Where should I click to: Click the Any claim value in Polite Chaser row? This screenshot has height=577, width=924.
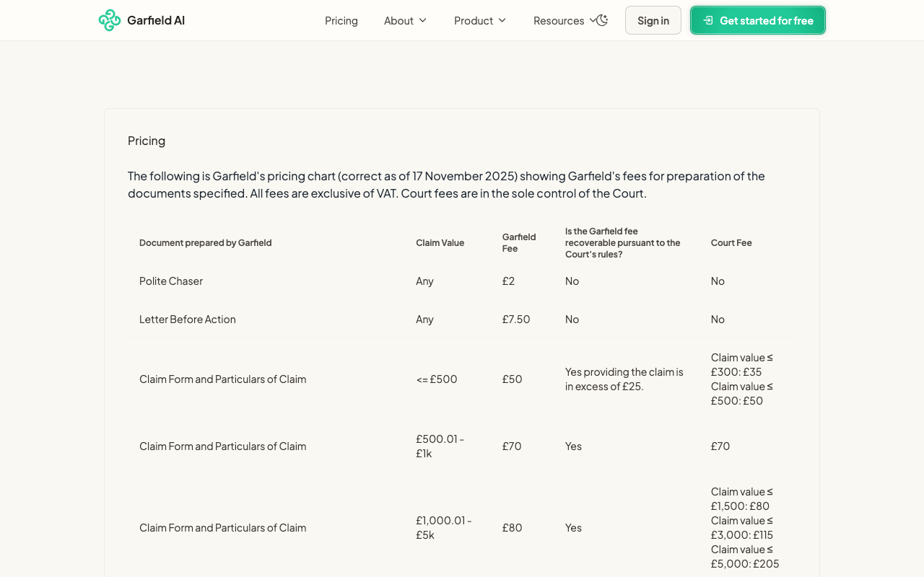click(424, 281)
